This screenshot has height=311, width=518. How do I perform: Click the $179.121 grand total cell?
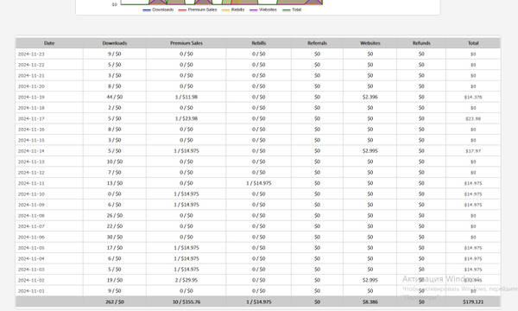(473, 301)
